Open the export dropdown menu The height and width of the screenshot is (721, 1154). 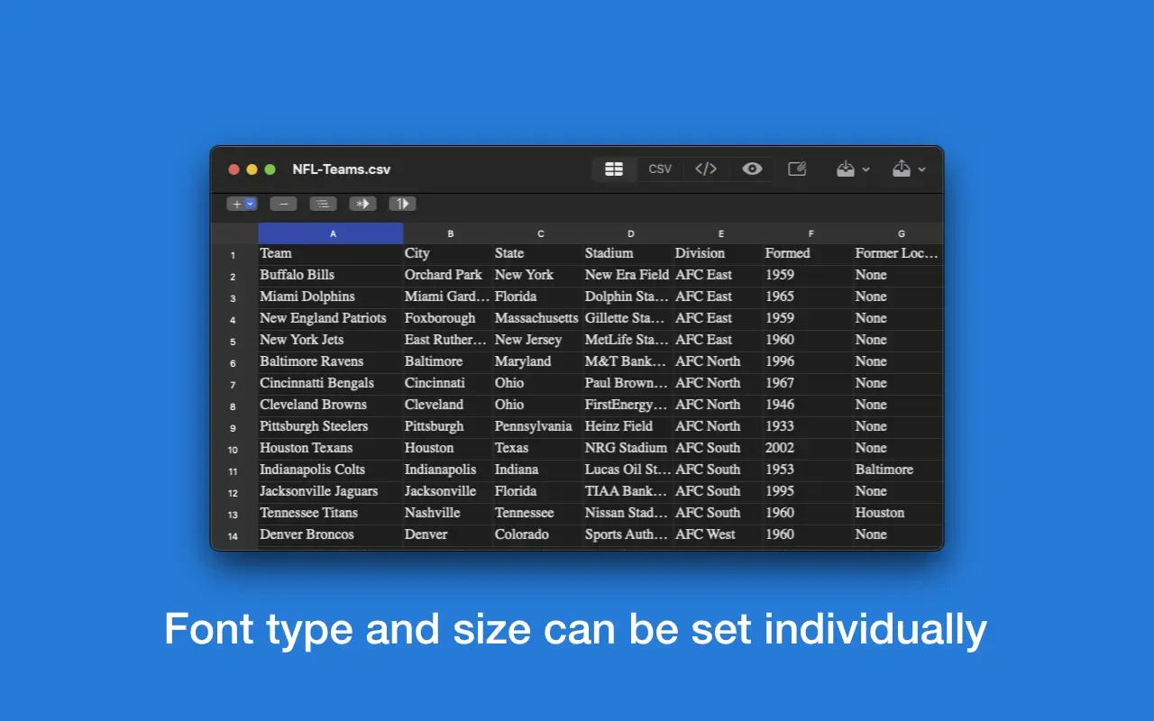point(908,169)
